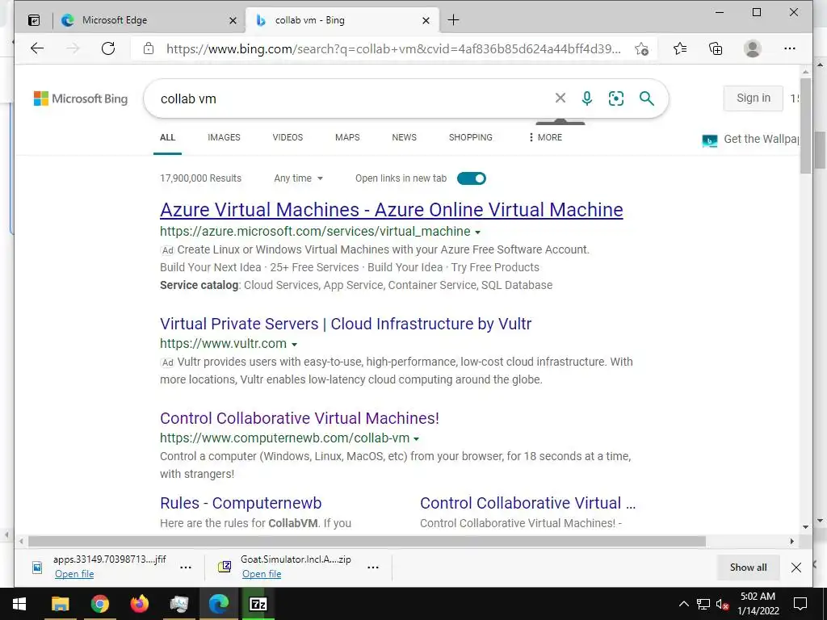This screenshot has width=827, height=620.
Task: Open file for Goat Simulator zip
Action: (x=262, y=574)
